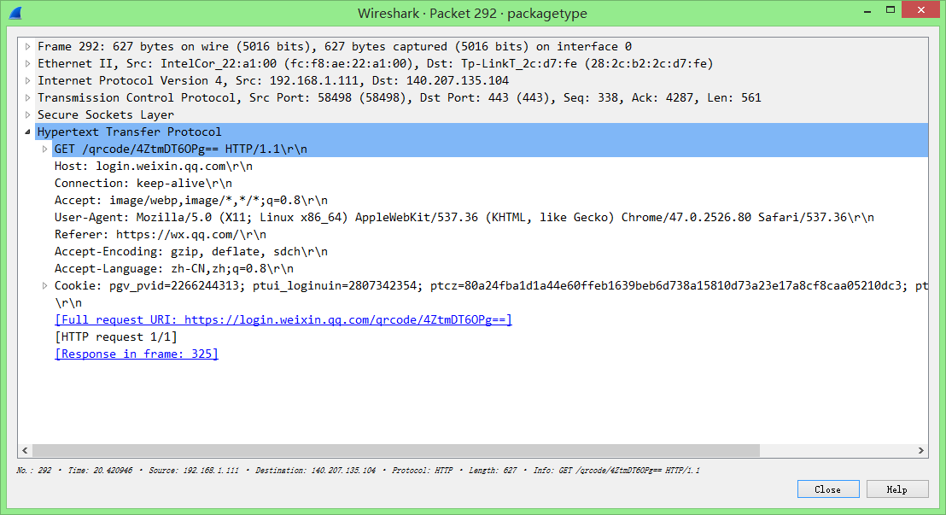Maximize the Packet 292 window
The image size is (946, 515).
coord(891,9)
